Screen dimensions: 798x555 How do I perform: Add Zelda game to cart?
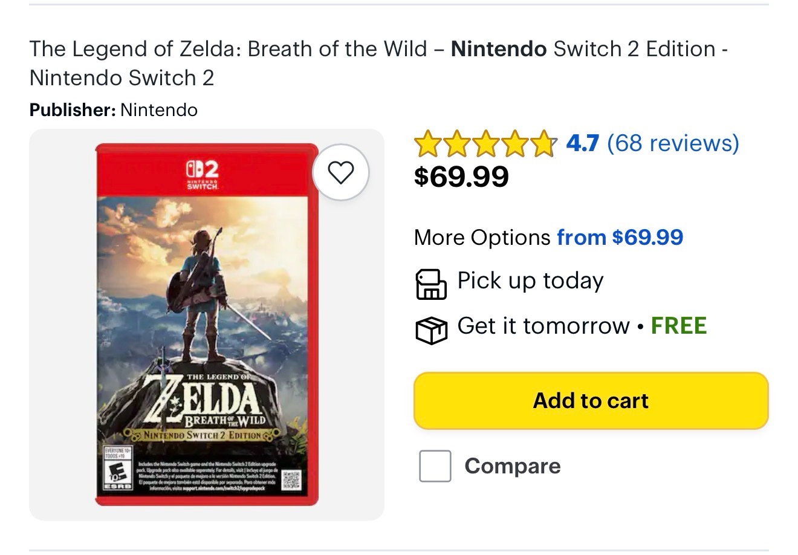click(x=590, y=400)
